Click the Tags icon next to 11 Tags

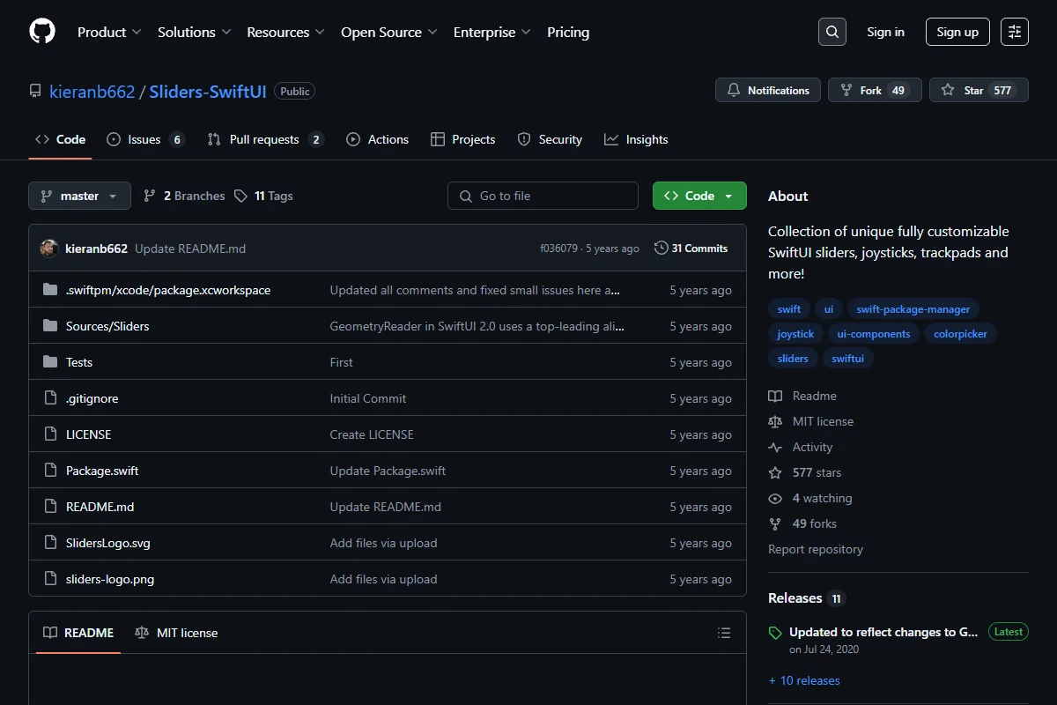(240, 197)
